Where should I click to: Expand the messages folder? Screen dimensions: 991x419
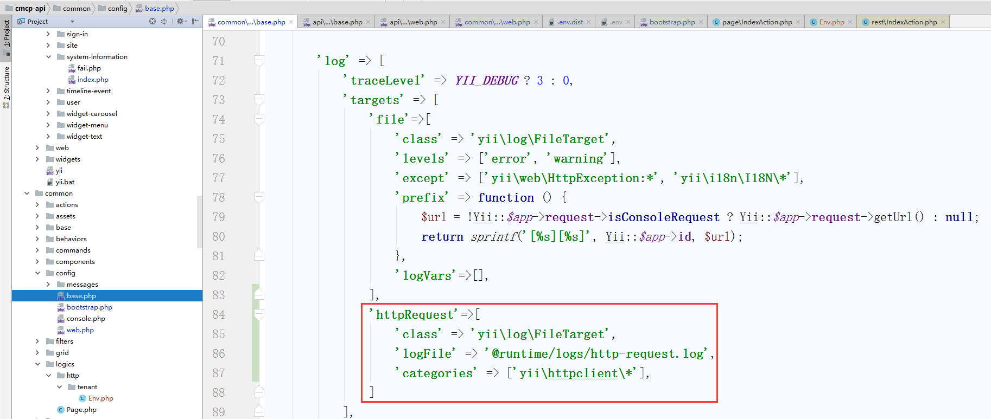[x=48, y=285]
